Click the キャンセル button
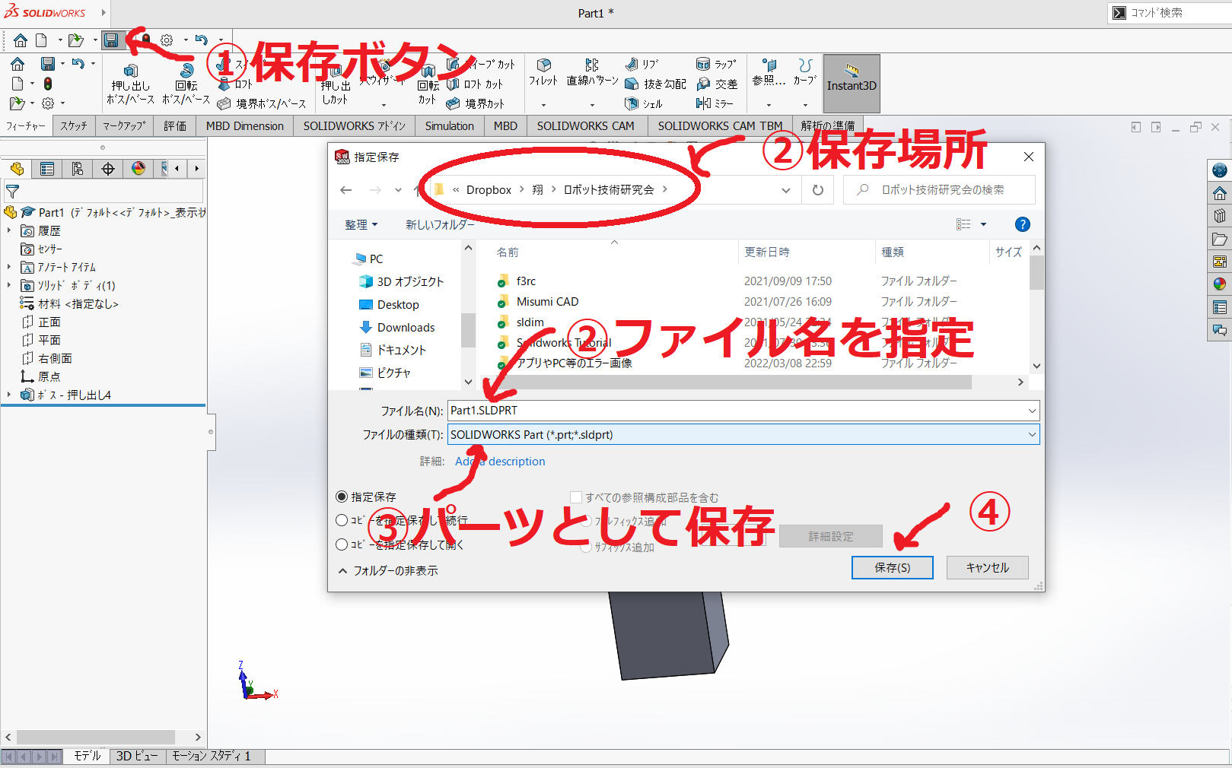The width and height of the screenshot is (1232, 768). (x=988, y=567)
